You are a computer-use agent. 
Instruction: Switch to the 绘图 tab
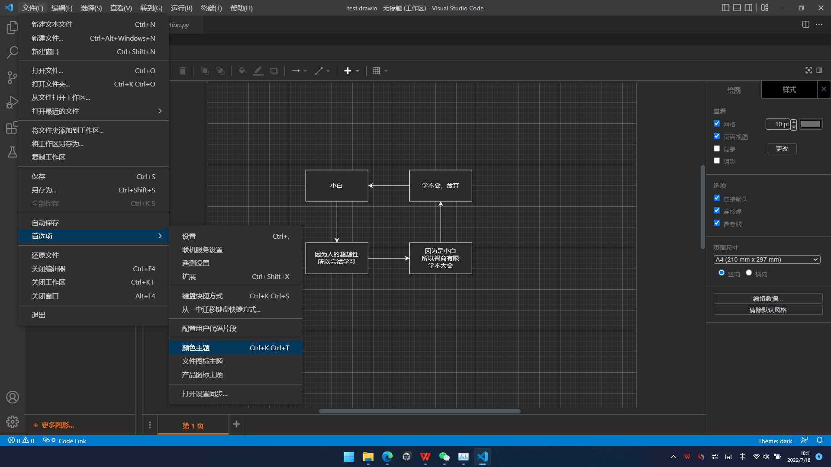(x=734, y=90)
